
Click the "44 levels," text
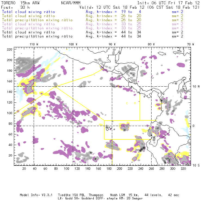[153, 195]
